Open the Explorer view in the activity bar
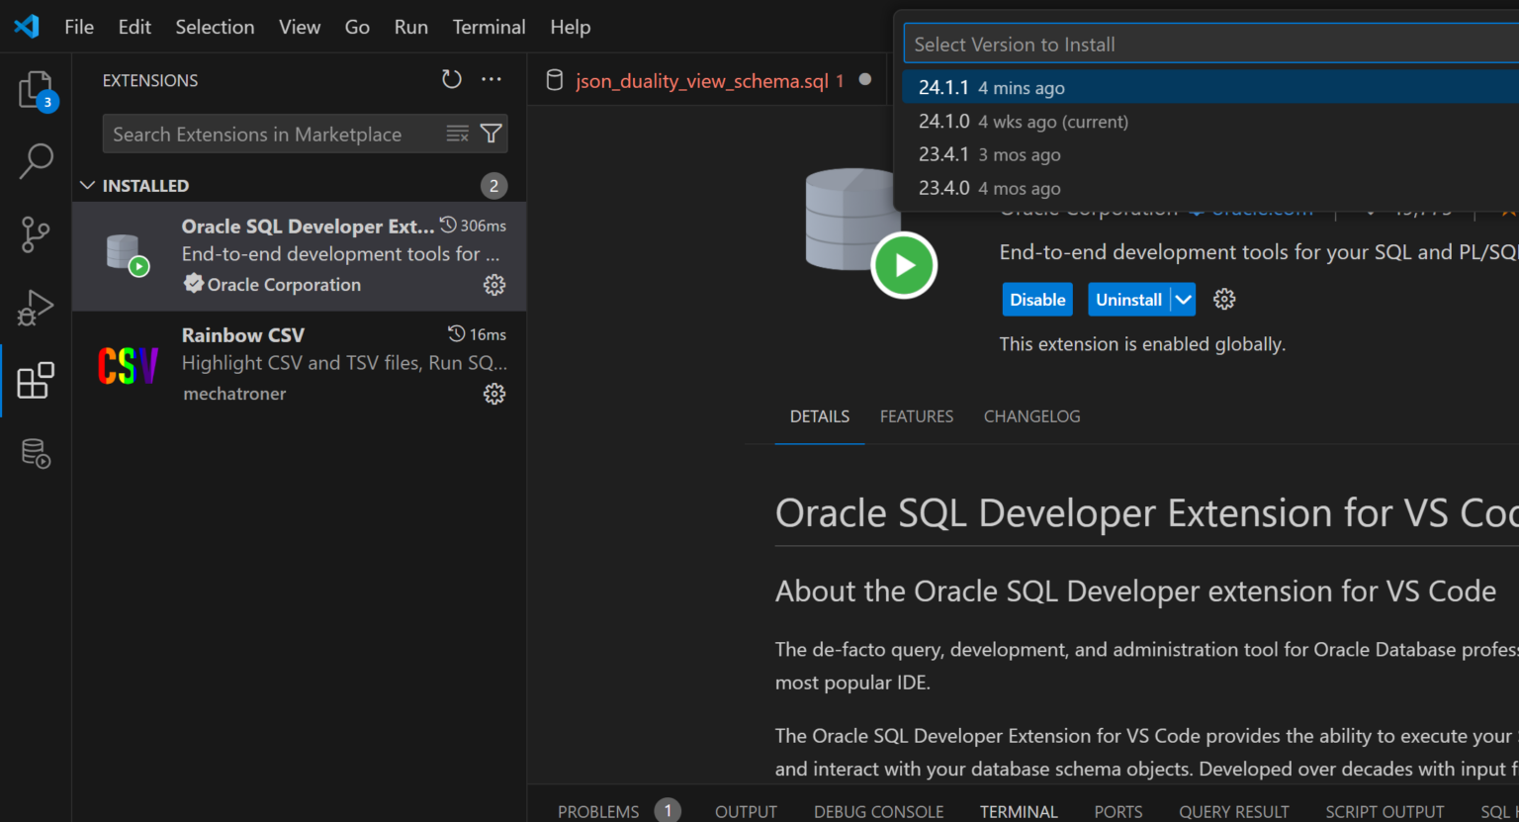Image resolution: width=1519 pixels, height=822 pixels. click(35, 89)
